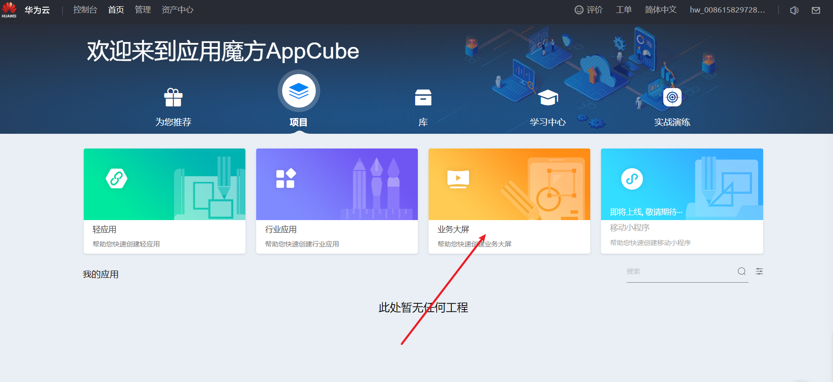This screenshot has width=833, height=382.
Task: Click 帮助您快速创建行业应用 description
Action: click(302, 244)
